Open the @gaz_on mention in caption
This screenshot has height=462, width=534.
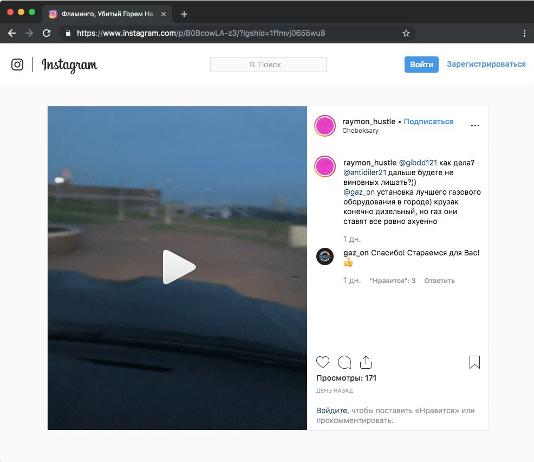click(x=359, y=193)
